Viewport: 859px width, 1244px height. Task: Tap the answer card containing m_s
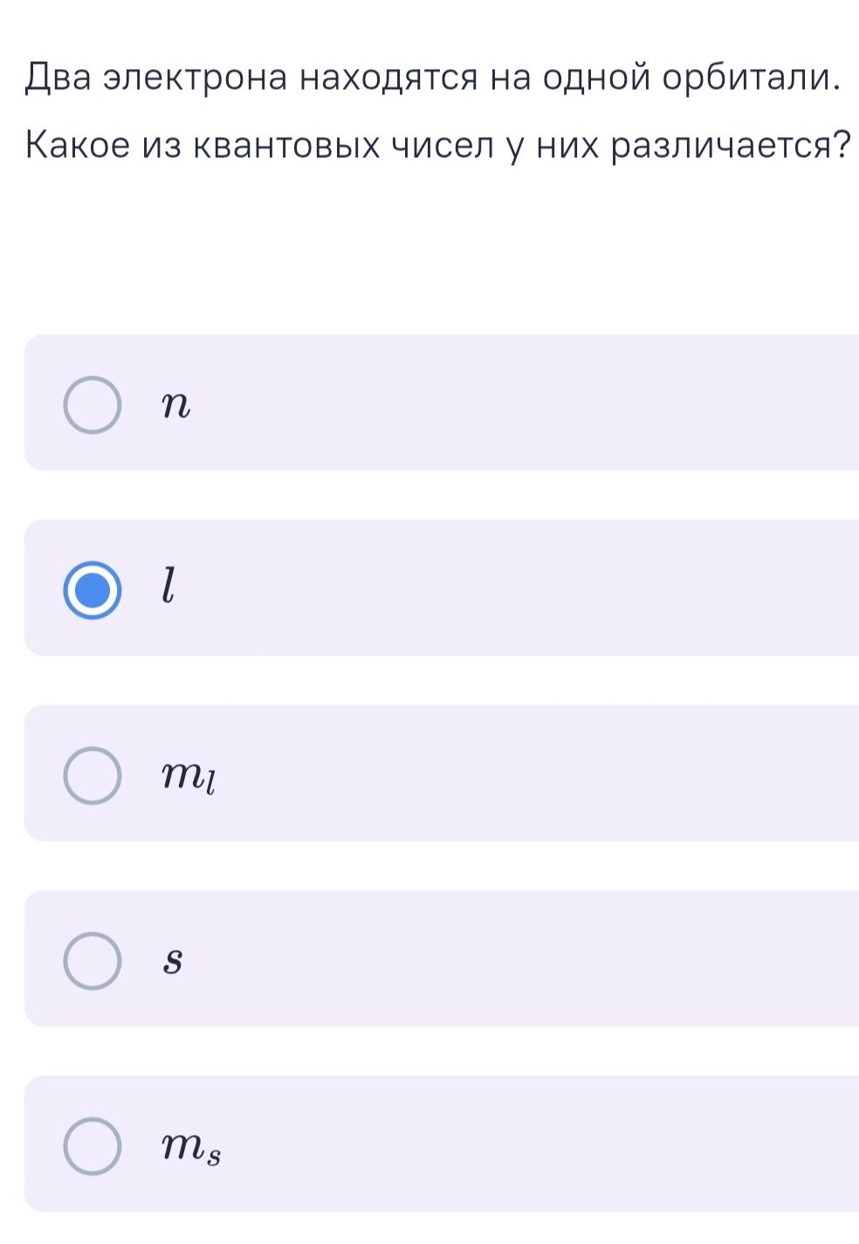click(442, 1143)
